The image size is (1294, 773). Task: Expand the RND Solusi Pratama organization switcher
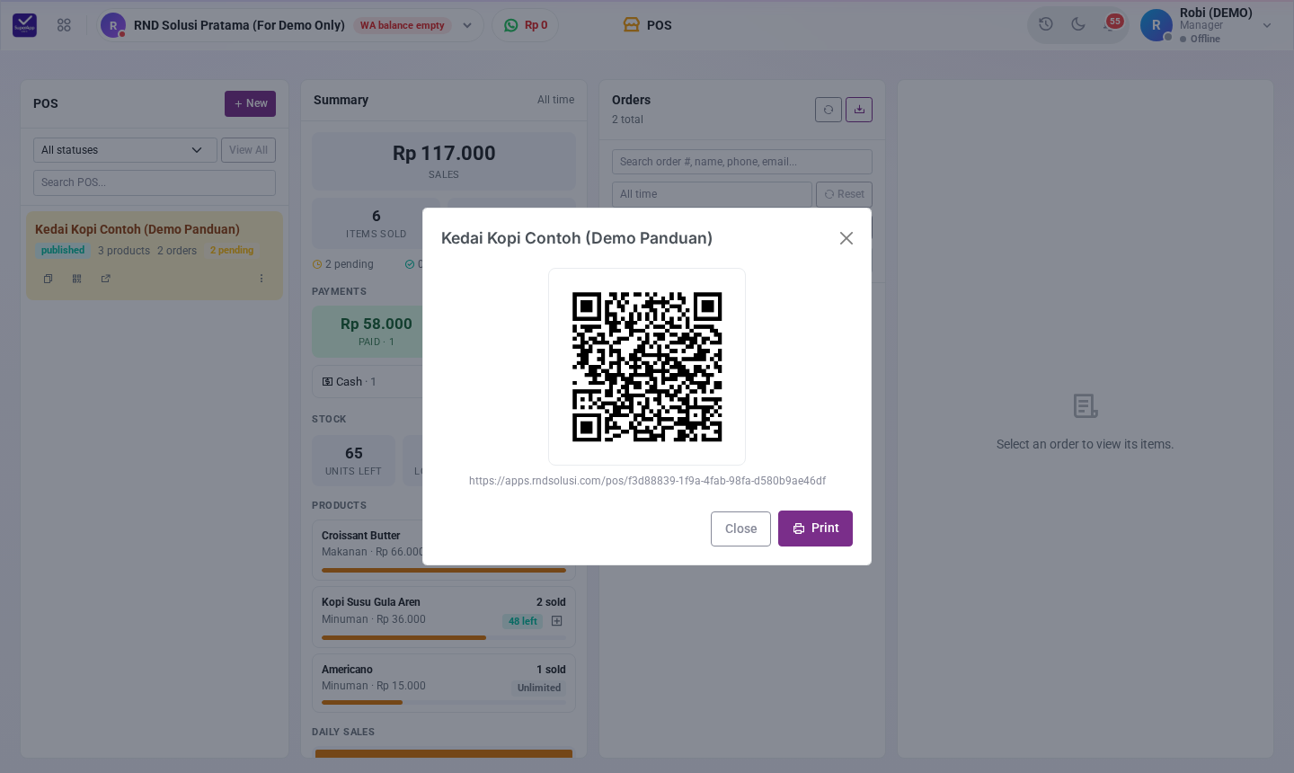[467, 25]
